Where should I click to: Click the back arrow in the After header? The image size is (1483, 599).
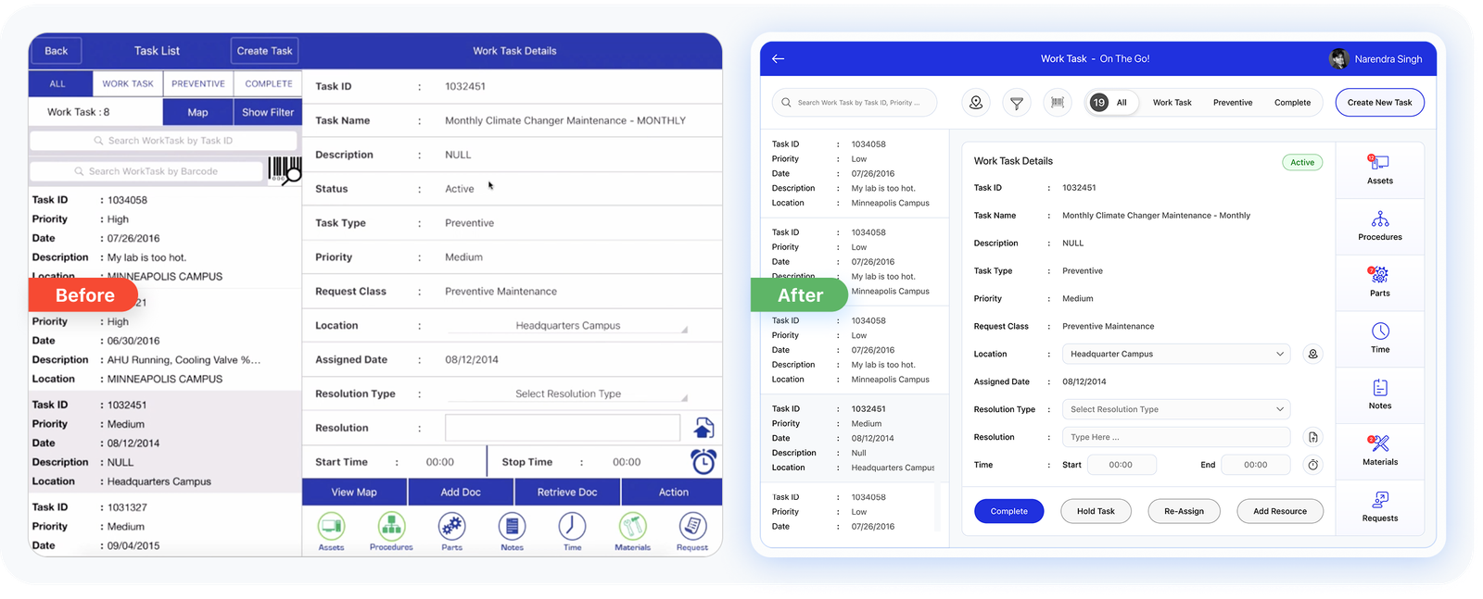tap(779, 58)
